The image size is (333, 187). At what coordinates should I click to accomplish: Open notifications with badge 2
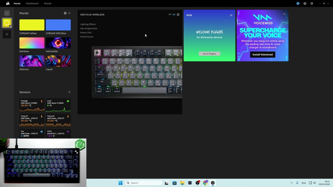[x=298, y=3]
